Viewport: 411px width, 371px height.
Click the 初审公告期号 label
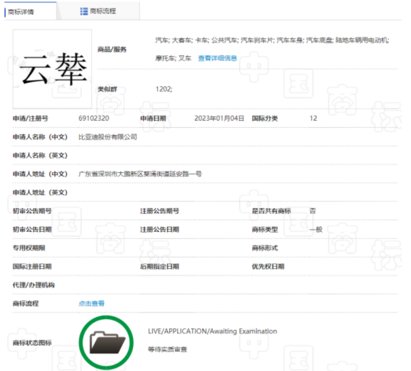32,211
